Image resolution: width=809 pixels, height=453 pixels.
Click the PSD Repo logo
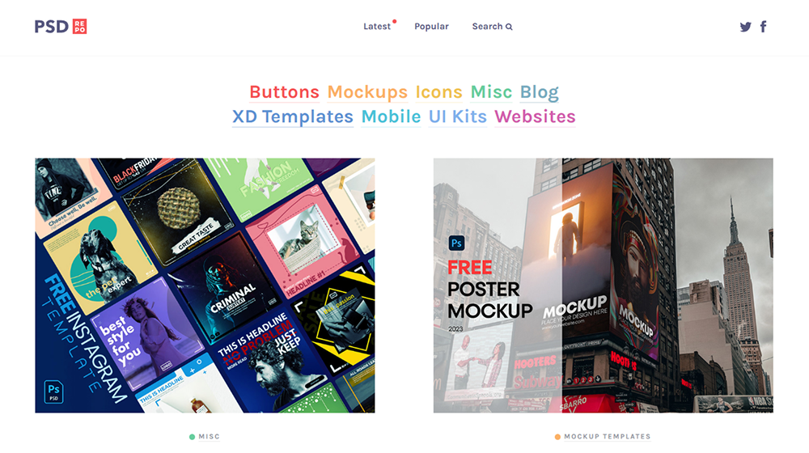pos(61,27)
